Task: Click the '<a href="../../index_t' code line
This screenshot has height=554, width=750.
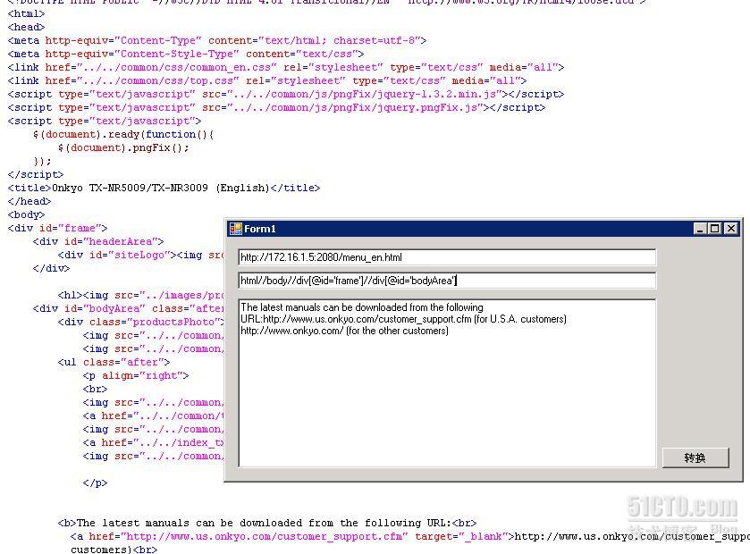Action: [153, 442]
